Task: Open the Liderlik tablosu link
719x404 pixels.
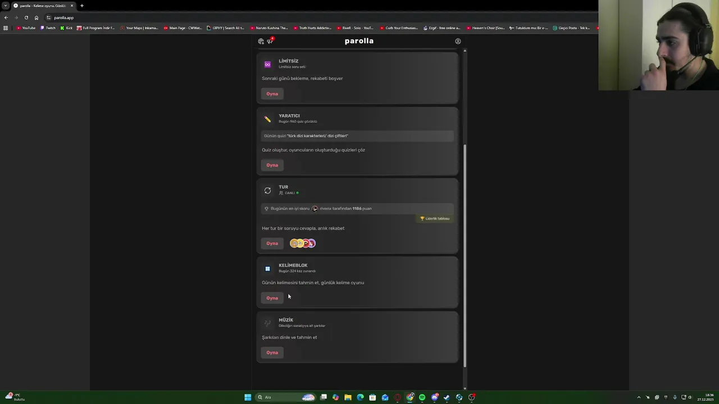Action: tap(435, 218)
